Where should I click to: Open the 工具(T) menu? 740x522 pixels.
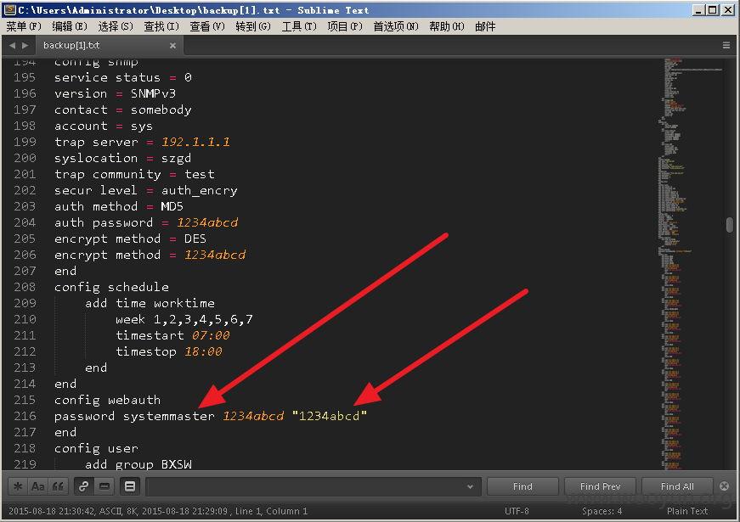(299, 26)
